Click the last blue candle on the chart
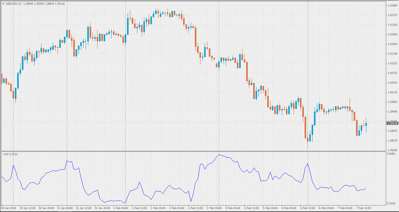The image size is (399, 212). (x=366, y=124)
